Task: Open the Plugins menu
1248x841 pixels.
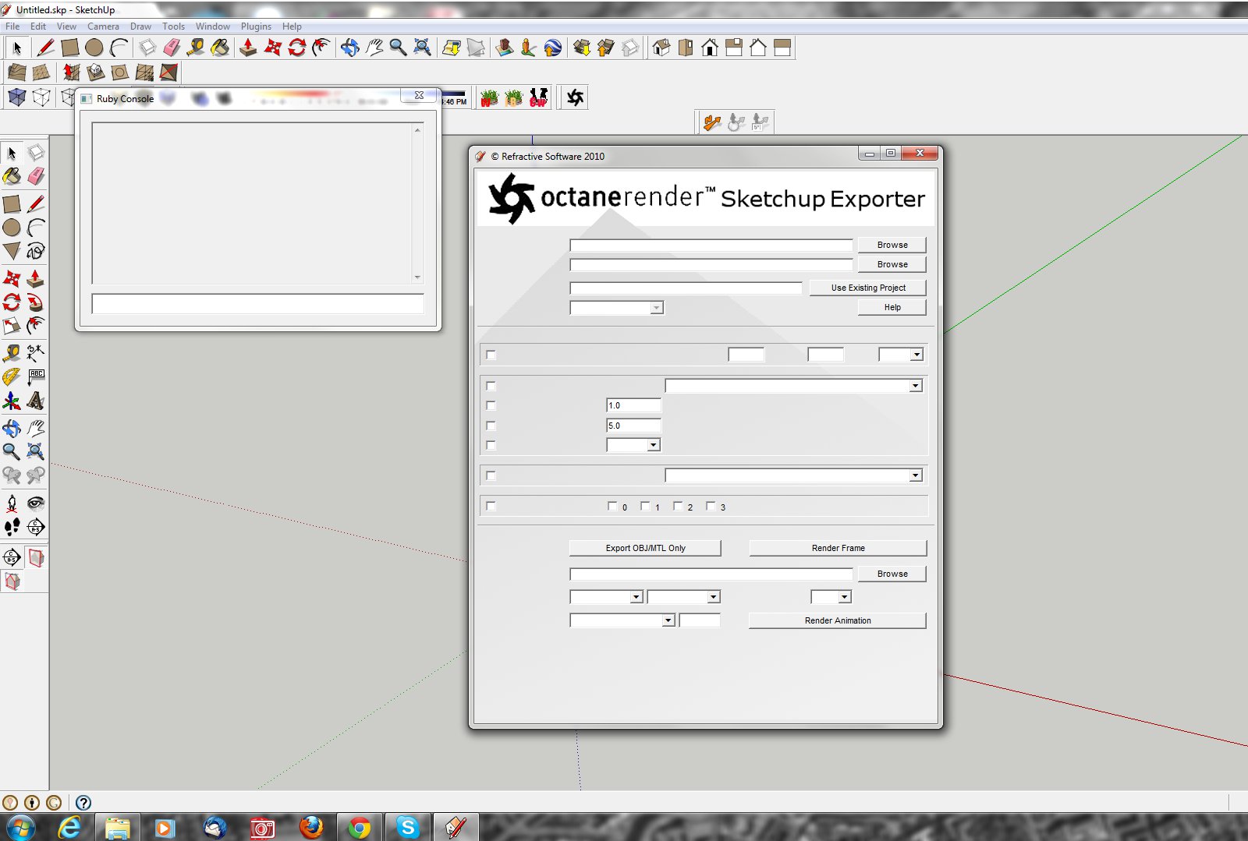Action: 256,27
